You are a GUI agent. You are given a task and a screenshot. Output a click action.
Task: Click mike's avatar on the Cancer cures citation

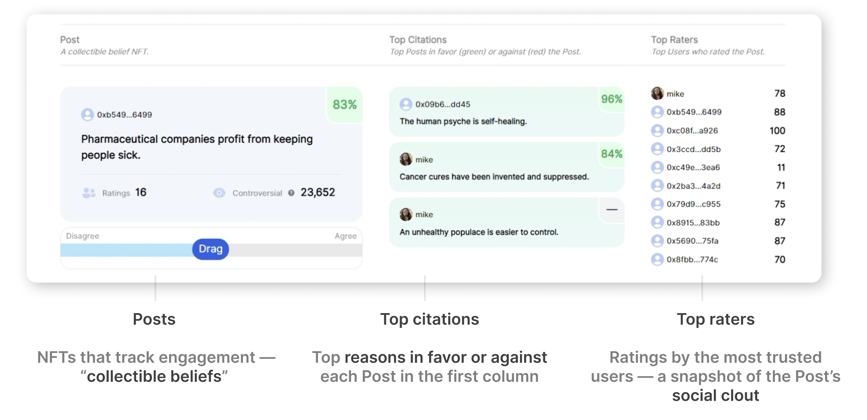coord(406,159)
